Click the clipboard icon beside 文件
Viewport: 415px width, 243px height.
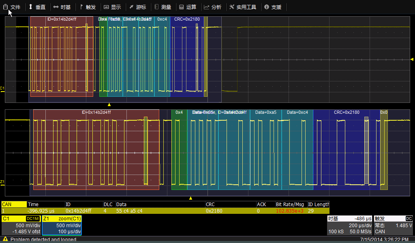[x=5, y=7]
